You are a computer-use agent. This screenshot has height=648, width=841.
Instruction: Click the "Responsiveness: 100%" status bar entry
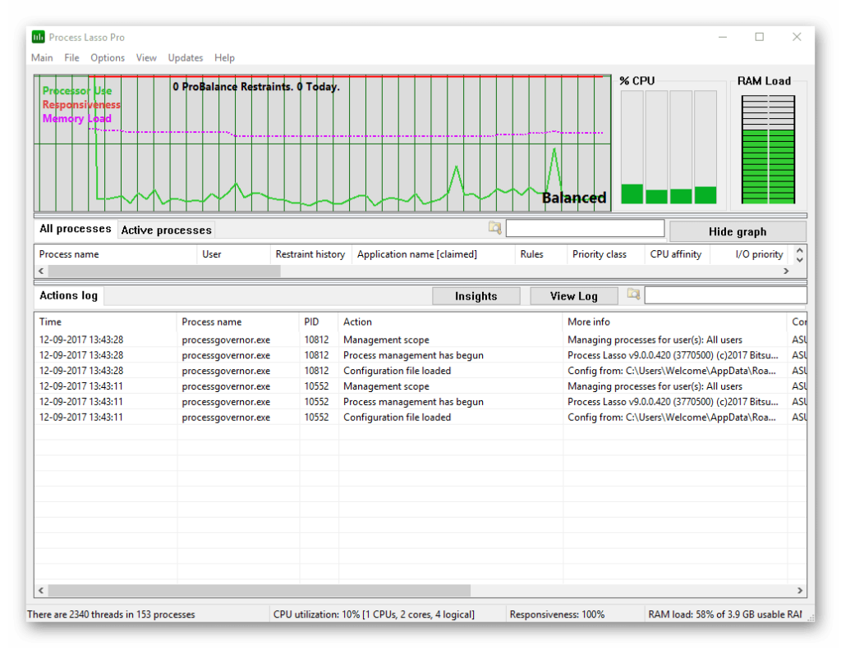(557, 614)
